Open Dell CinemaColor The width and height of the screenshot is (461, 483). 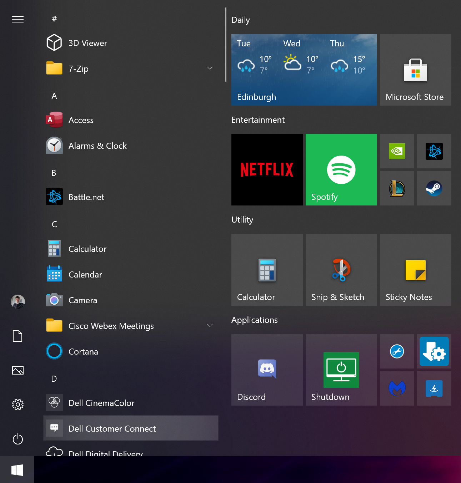[131, 403]
